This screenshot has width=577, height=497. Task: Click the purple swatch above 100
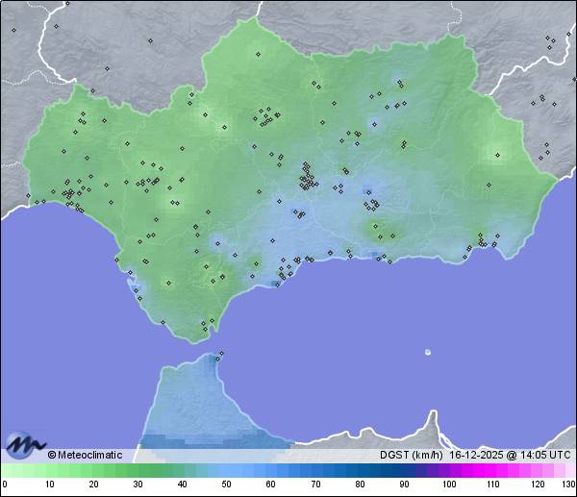(x=448, y=470)
